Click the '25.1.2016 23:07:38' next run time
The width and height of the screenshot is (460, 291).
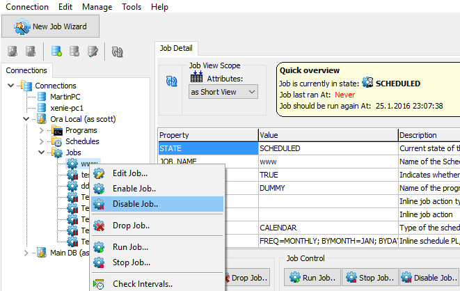(409, 106)
